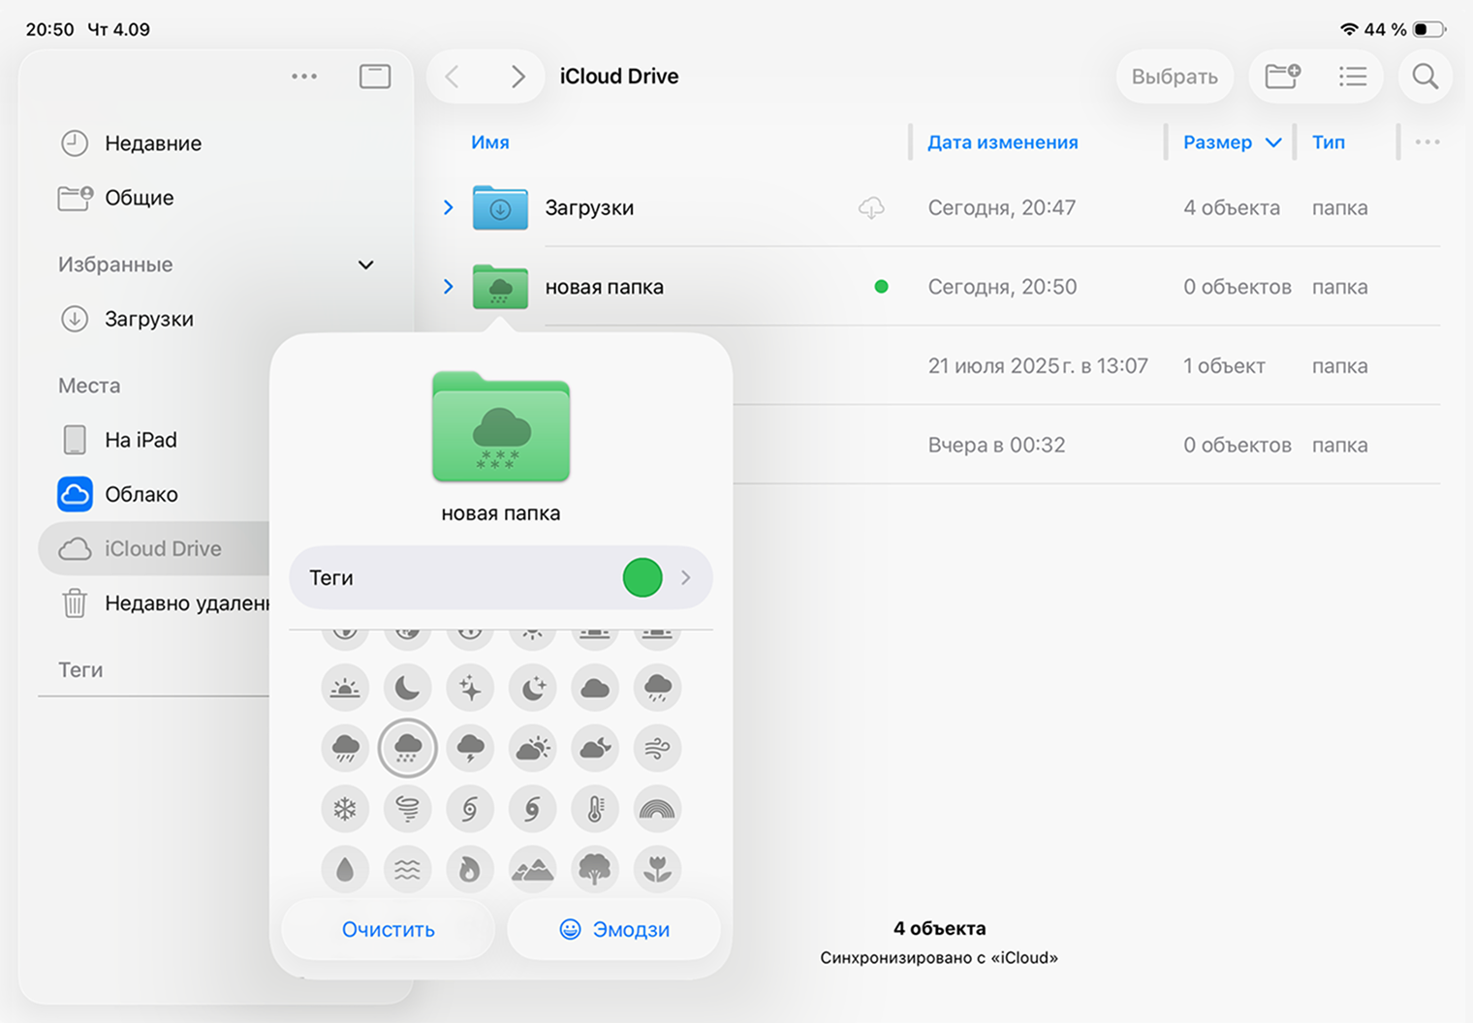Screen dimensions: 1473x1023
Task: Choose the crescent moon folder symbol
Action: pos(408,688)
